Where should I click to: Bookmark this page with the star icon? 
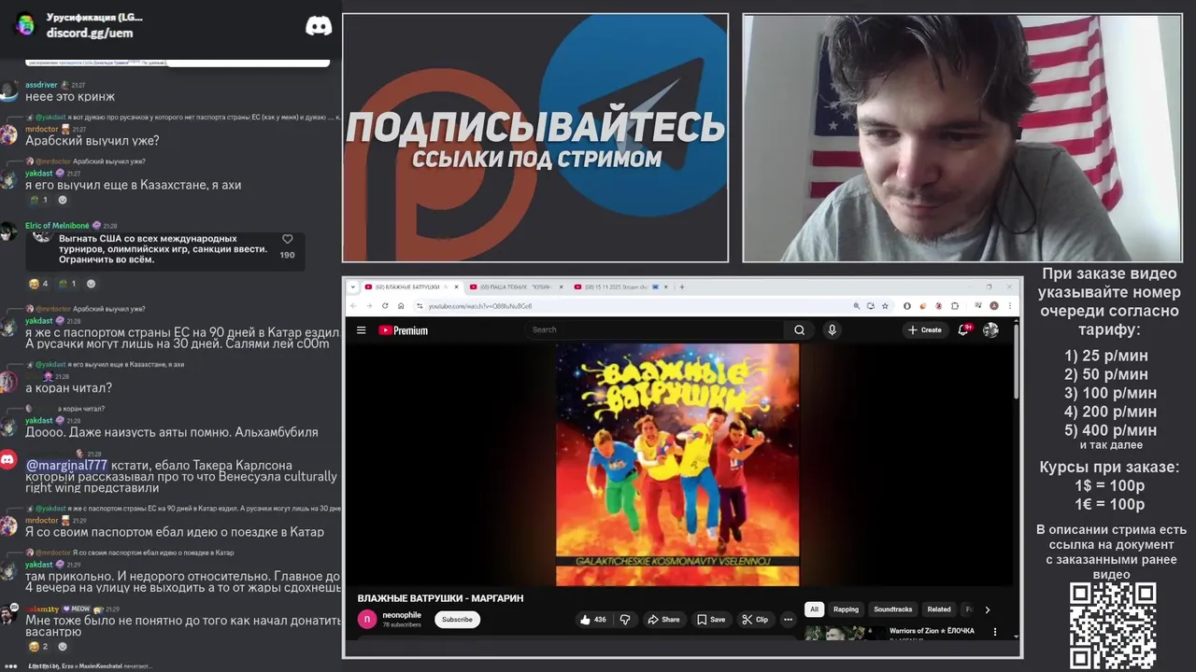point(883,306)
